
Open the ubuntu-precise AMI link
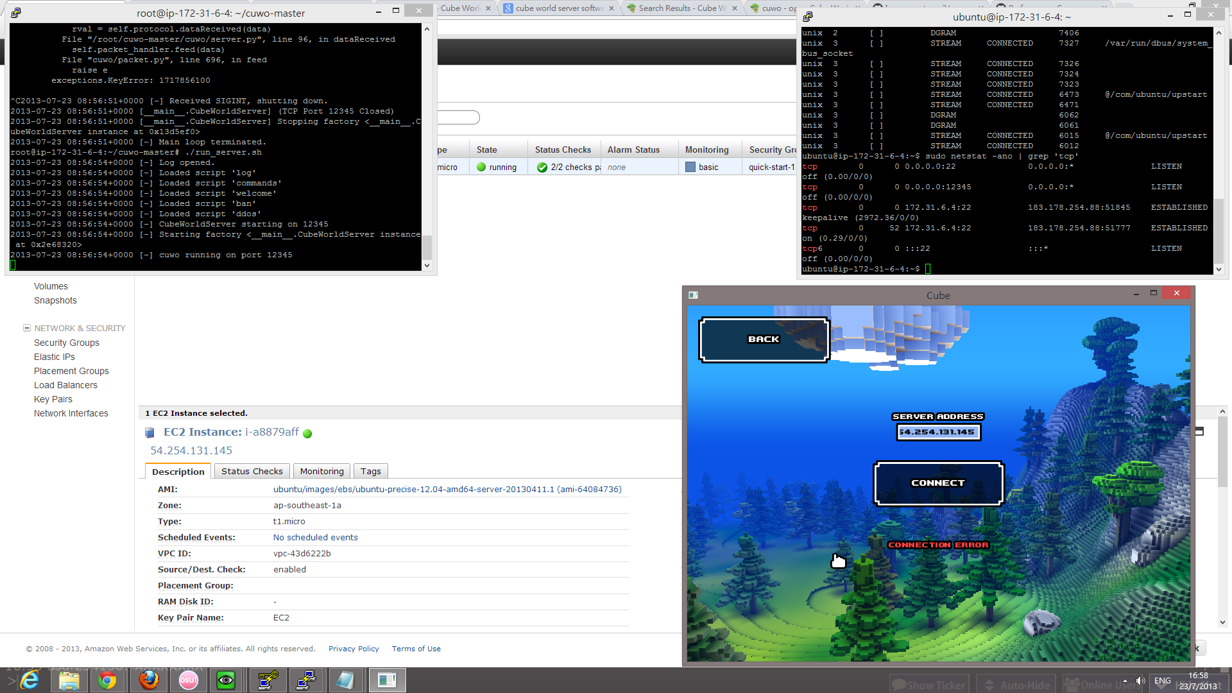tap(447, 489)
